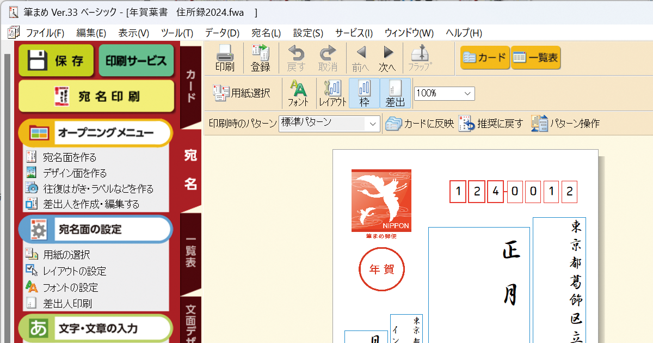
Task: Open the 設定(S) menu
Action: 308,33
